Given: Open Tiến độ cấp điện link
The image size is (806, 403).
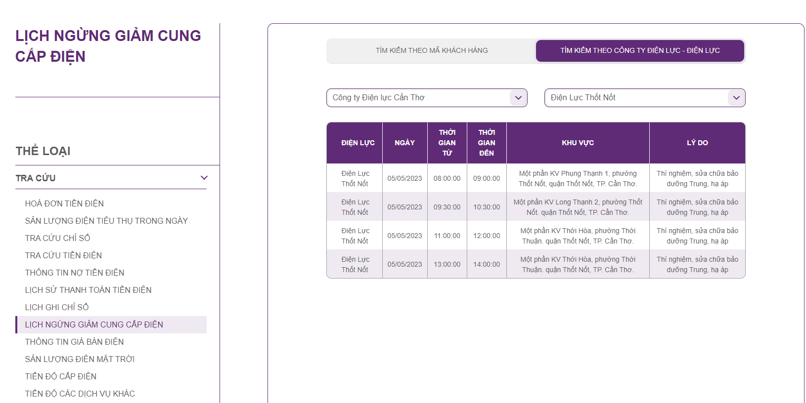Looking at the screenshot, I should [61, 376].
